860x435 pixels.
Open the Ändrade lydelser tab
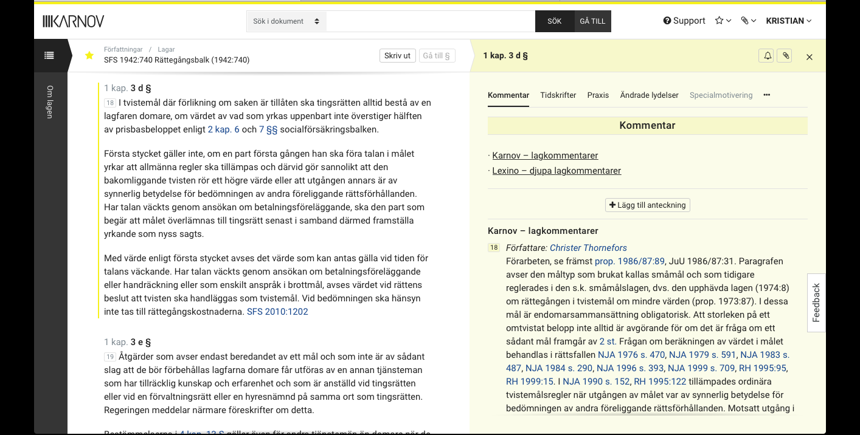[x=650, y=95]
